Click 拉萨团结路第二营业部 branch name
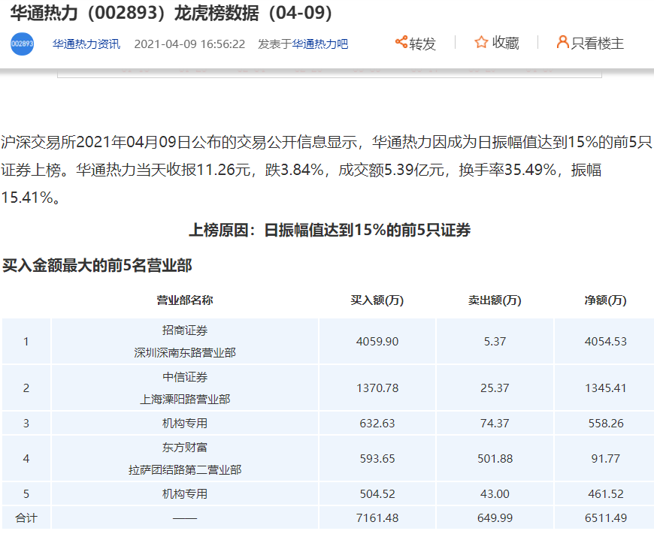 (185, 470)
